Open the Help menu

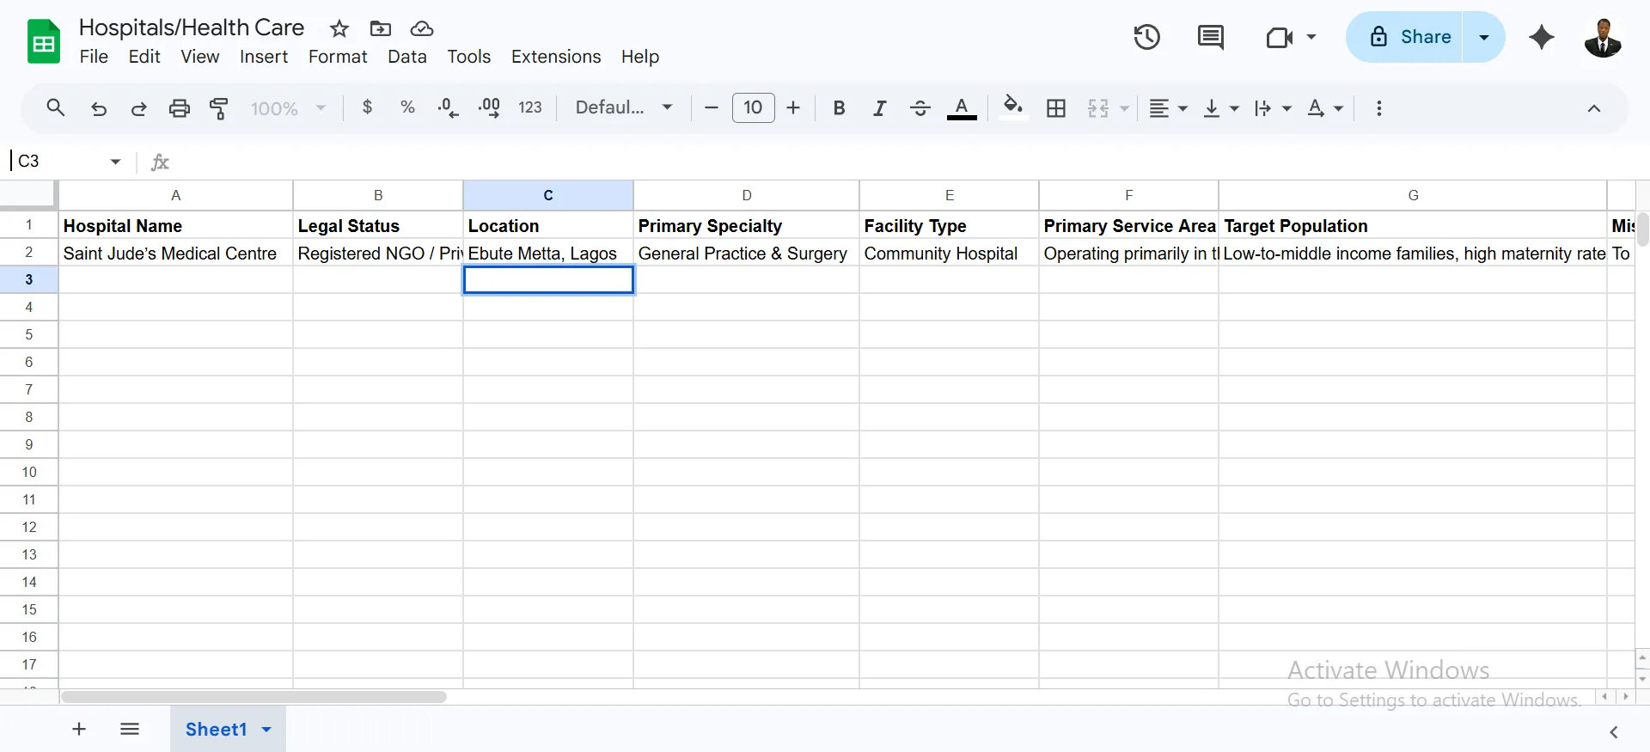(640, 57)
